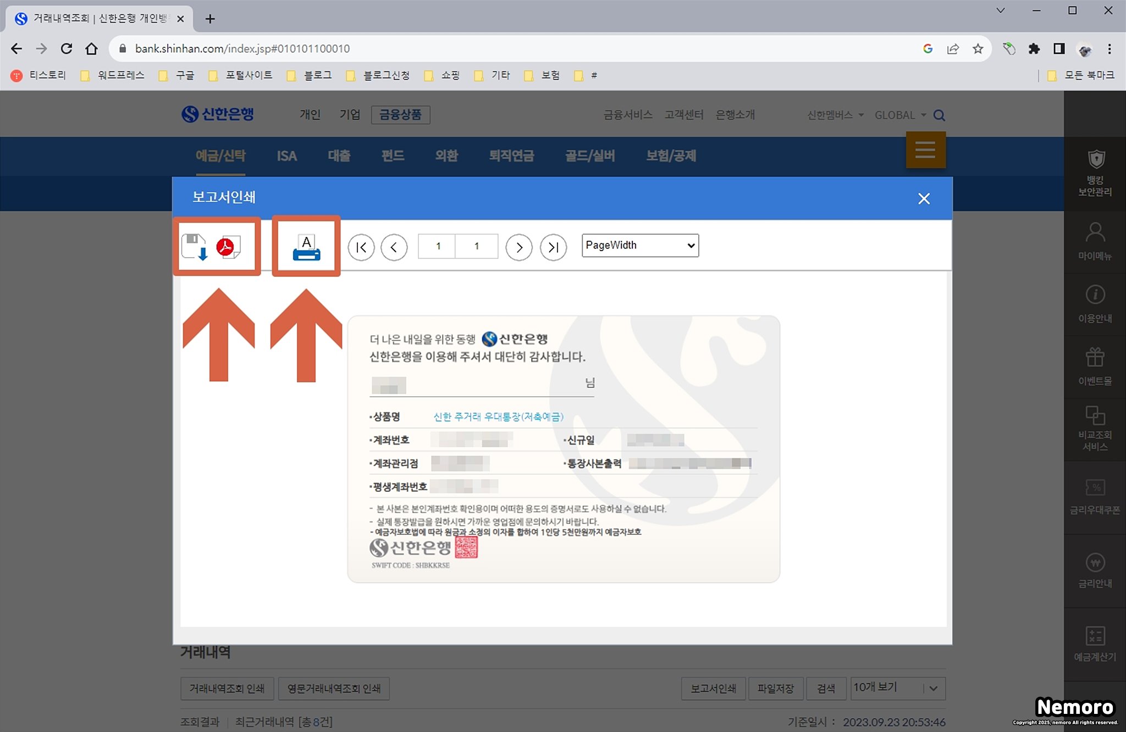Jump to last report page
1126x732 pixels.
pos(553,247)
